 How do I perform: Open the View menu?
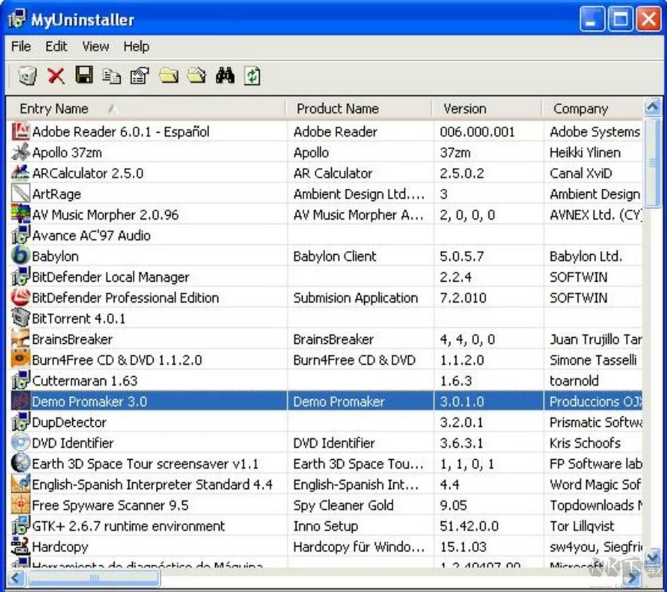pyautogui.click(x=95, y=47)
